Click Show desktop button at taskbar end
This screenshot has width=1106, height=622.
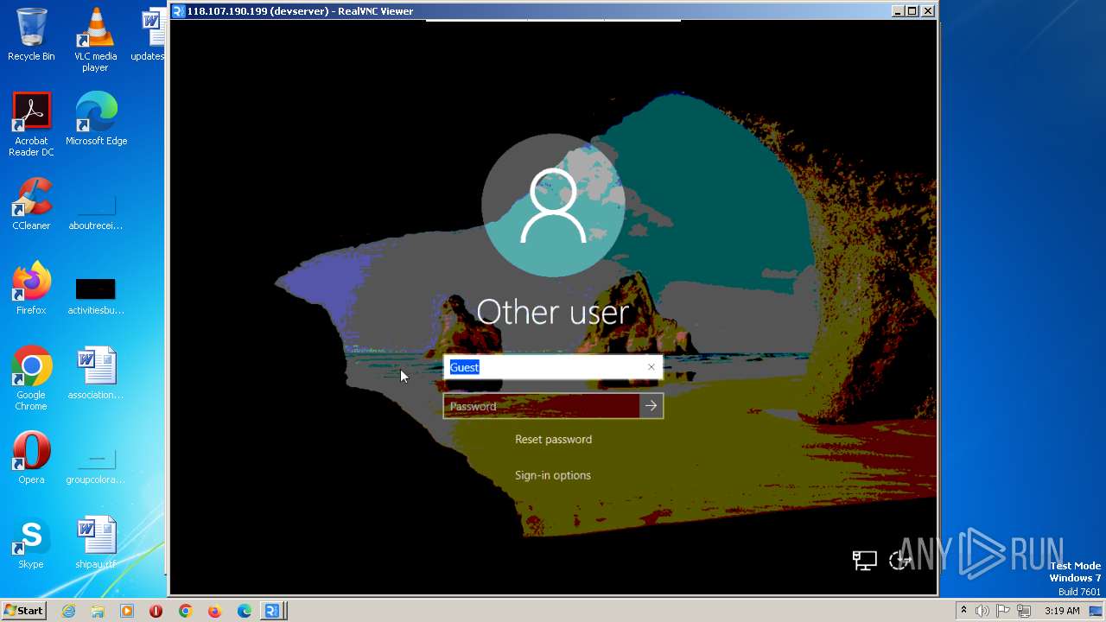pyautogui.click(x=1096, y=611)
